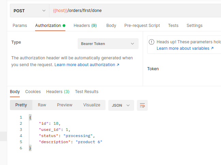
Task: Expand the Bearer Token type dropdown
Action: 108,44
